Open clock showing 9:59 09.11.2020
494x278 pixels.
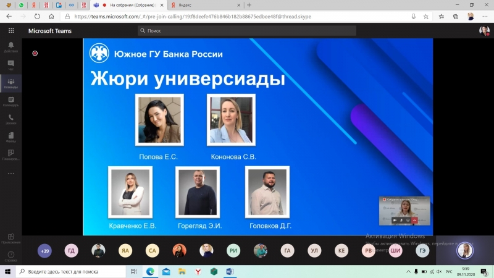coord(466,271)
